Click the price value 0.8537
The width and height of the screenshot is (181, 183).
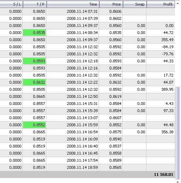115,146
